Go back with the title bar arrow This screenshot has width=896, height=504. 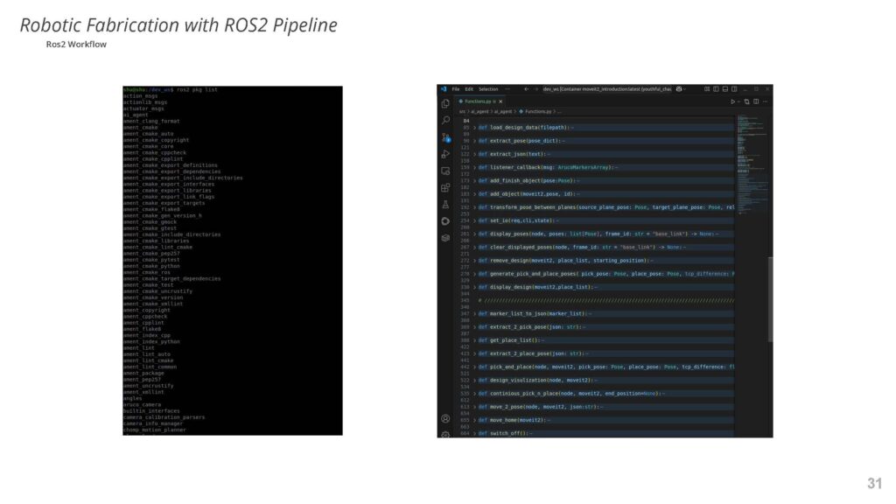tap(526, 89)
